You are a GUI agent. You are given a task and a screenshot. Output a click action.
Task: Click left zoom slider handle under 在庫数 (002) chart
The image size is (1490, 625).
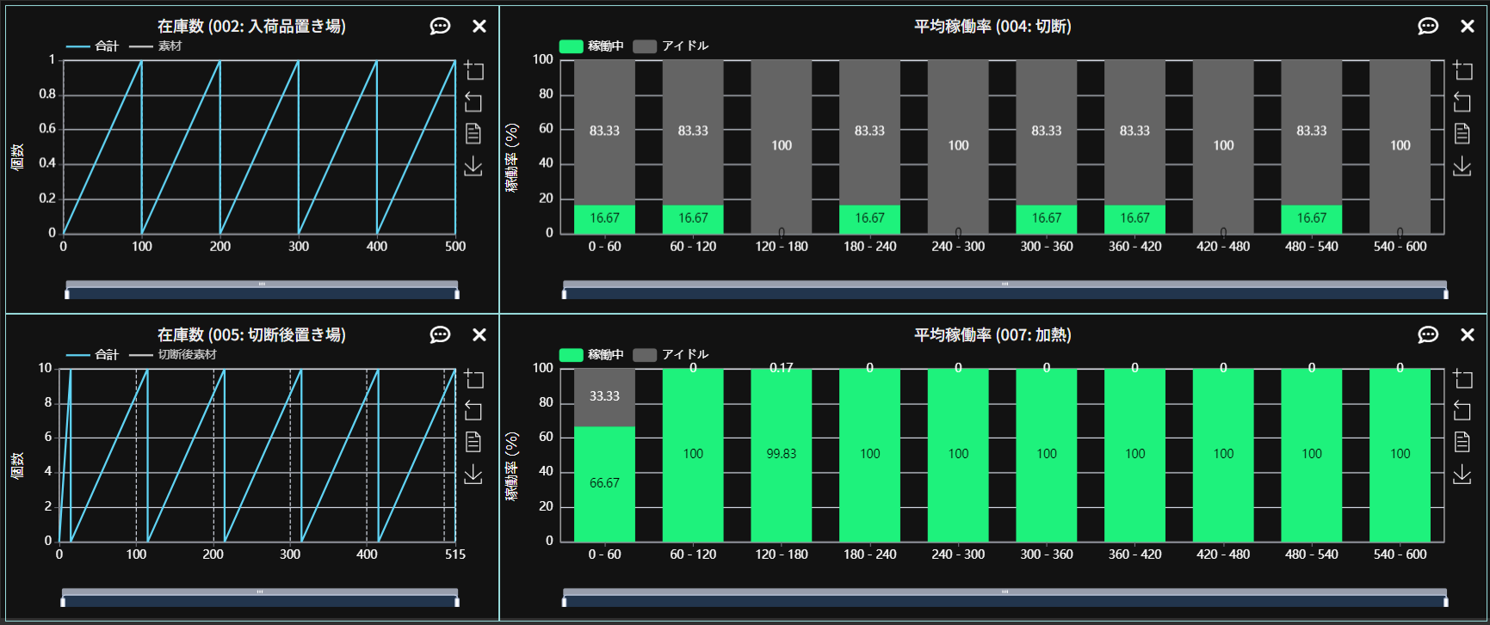click(x=67, y=295)
